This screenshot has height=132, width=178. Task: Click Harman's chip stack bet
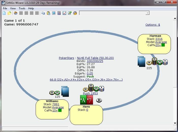pyautogui.click(x=157, y=61)
